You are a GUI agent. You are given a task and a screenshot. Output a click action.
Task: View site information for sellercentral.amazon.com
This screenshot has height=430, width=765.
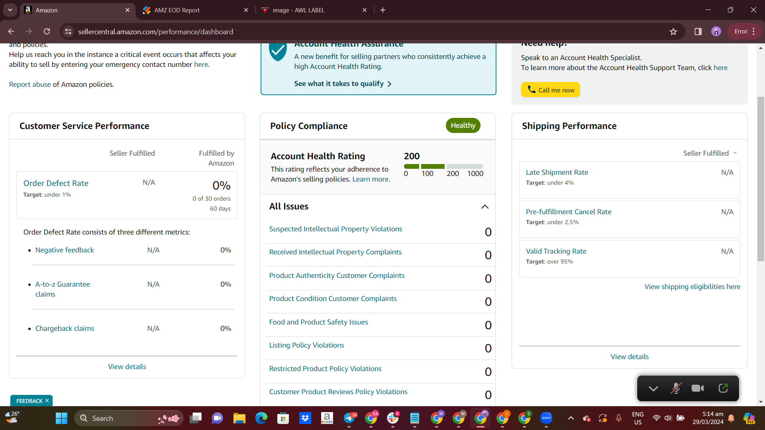[69, 31]
